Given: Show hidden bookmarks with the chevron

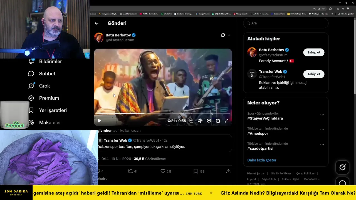Looking at the screenshot, I should 332,14.
